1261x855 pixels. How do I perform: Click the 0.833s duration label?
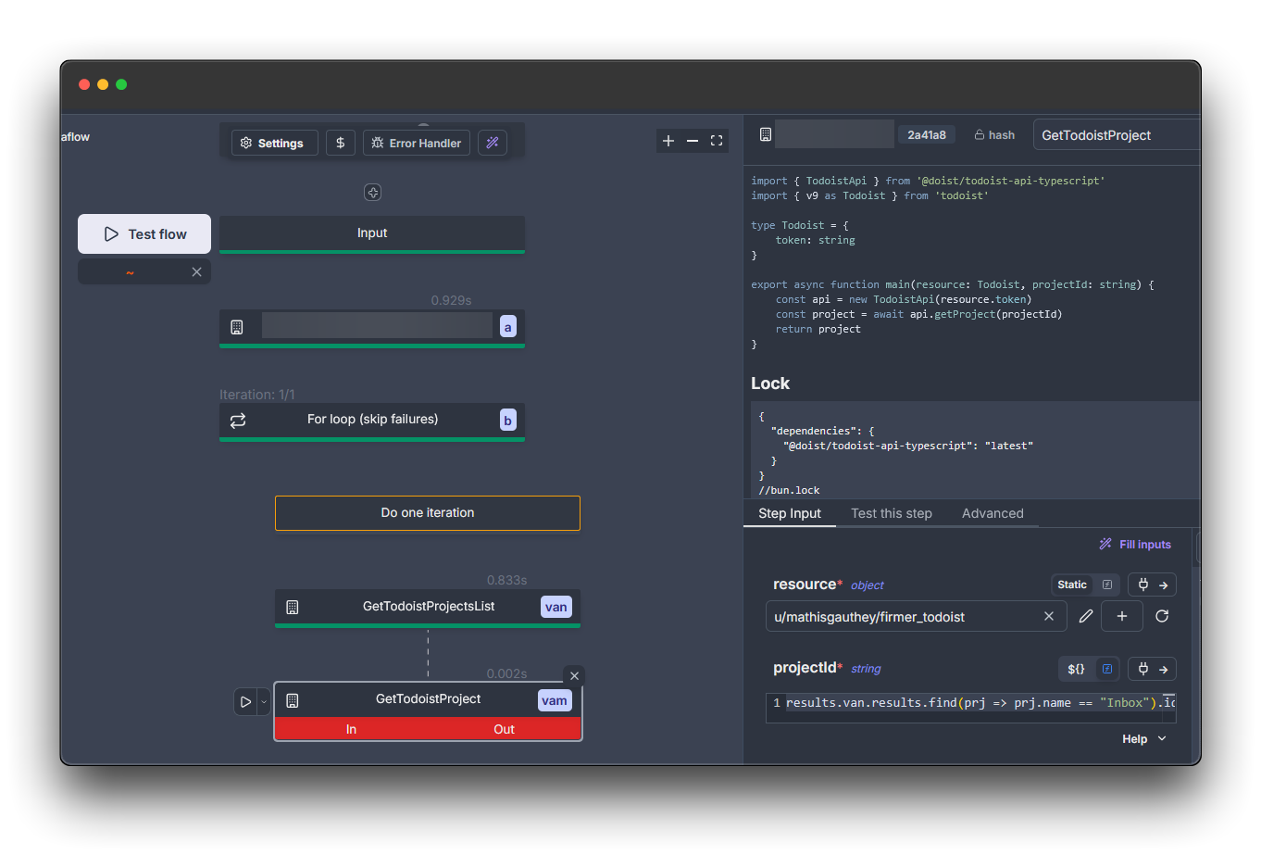[x=506, y=580]
